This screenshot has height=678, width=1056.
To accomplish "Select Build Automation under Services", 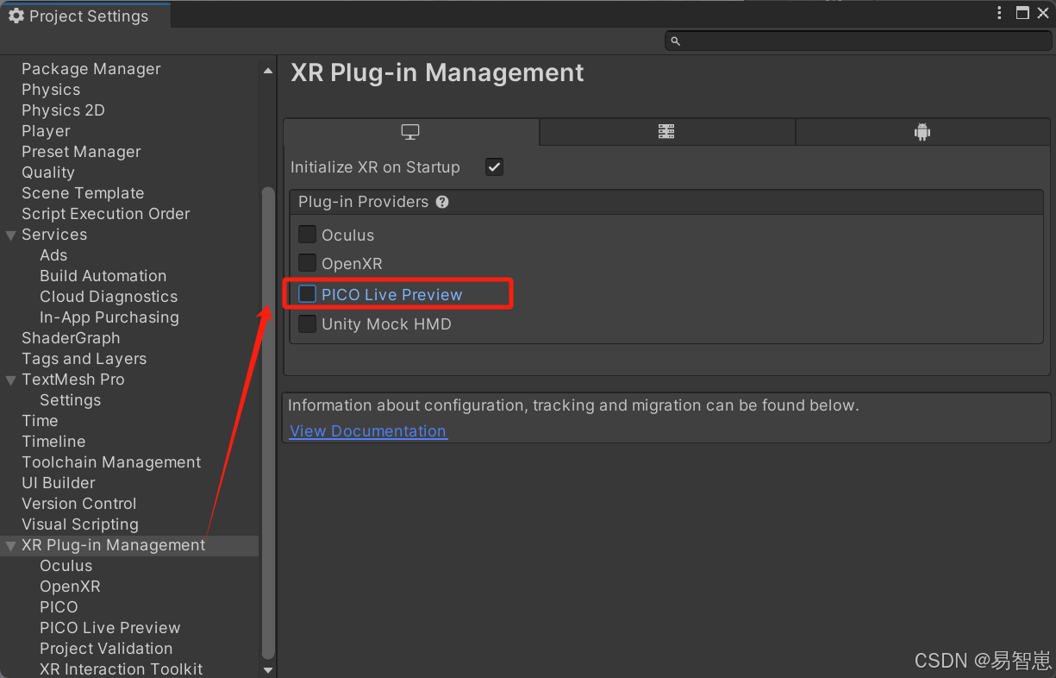I will click(x=103, y=276).
